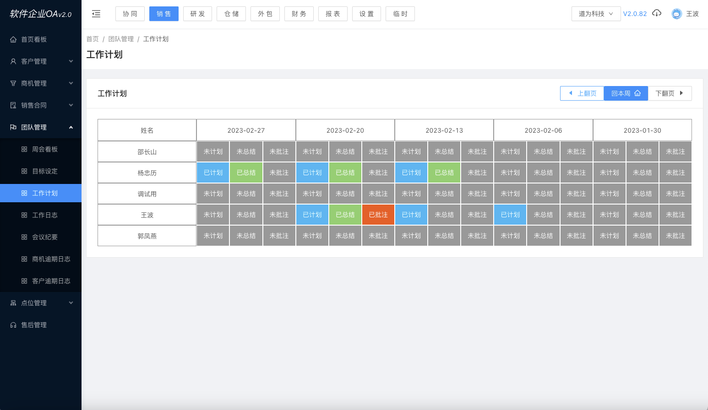Click the grid icon beside 工作日志
708x410 pixels.
click(24, 215)
